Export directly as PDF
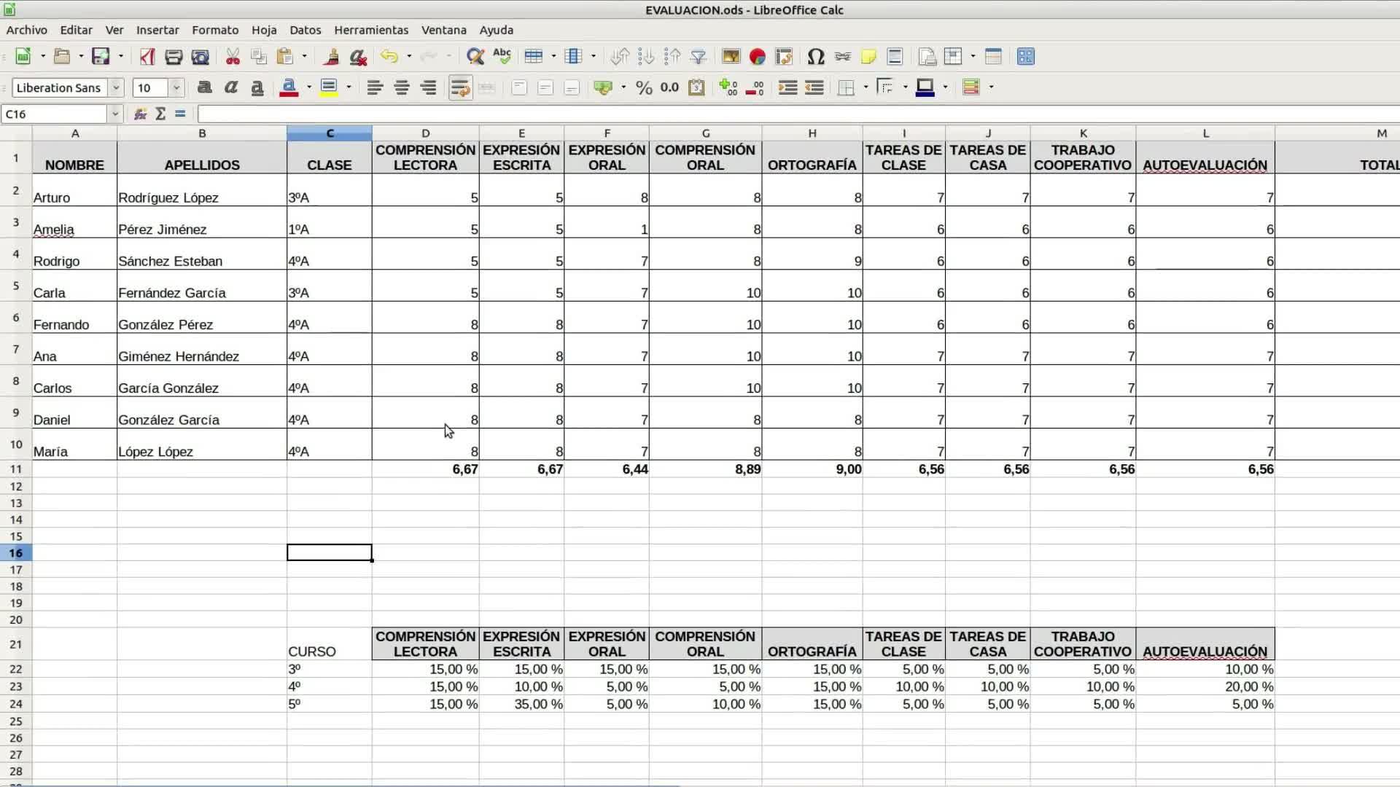This screenshot has width=1400, height=787. [147, 57]
